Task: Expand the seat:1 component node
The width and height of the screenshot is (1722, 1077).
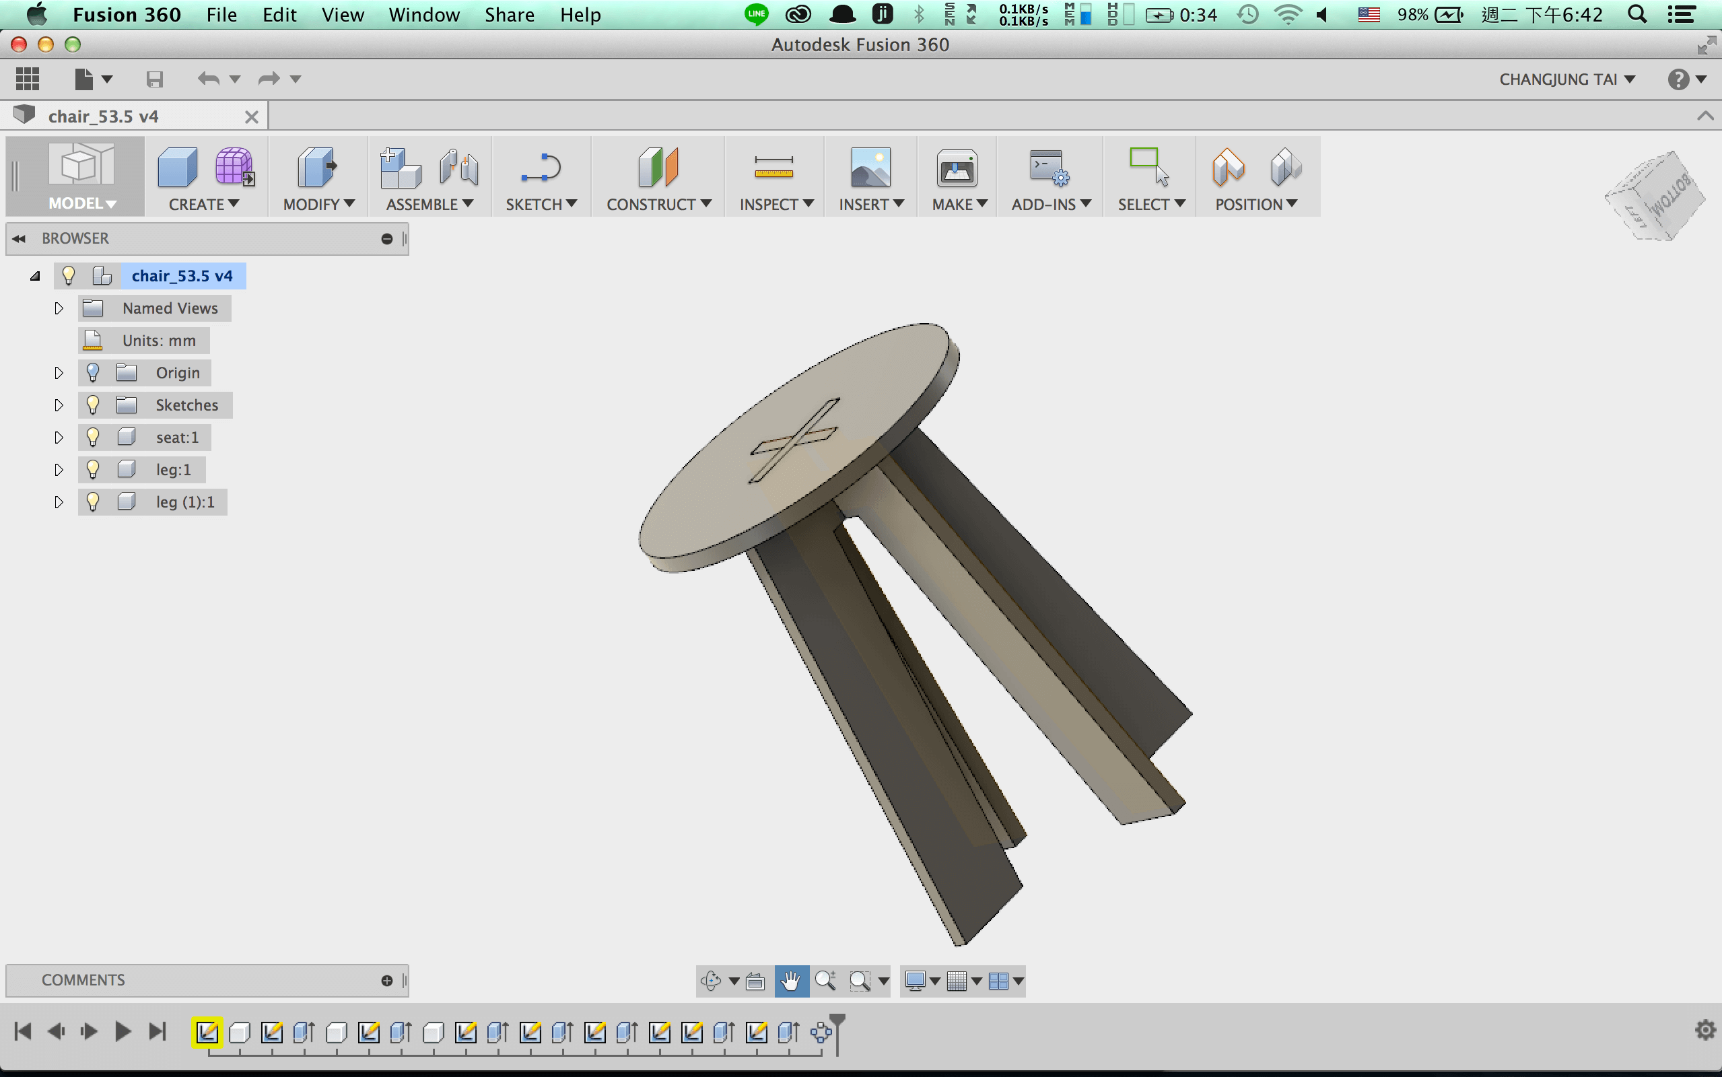Action: (x=59, y=438)
